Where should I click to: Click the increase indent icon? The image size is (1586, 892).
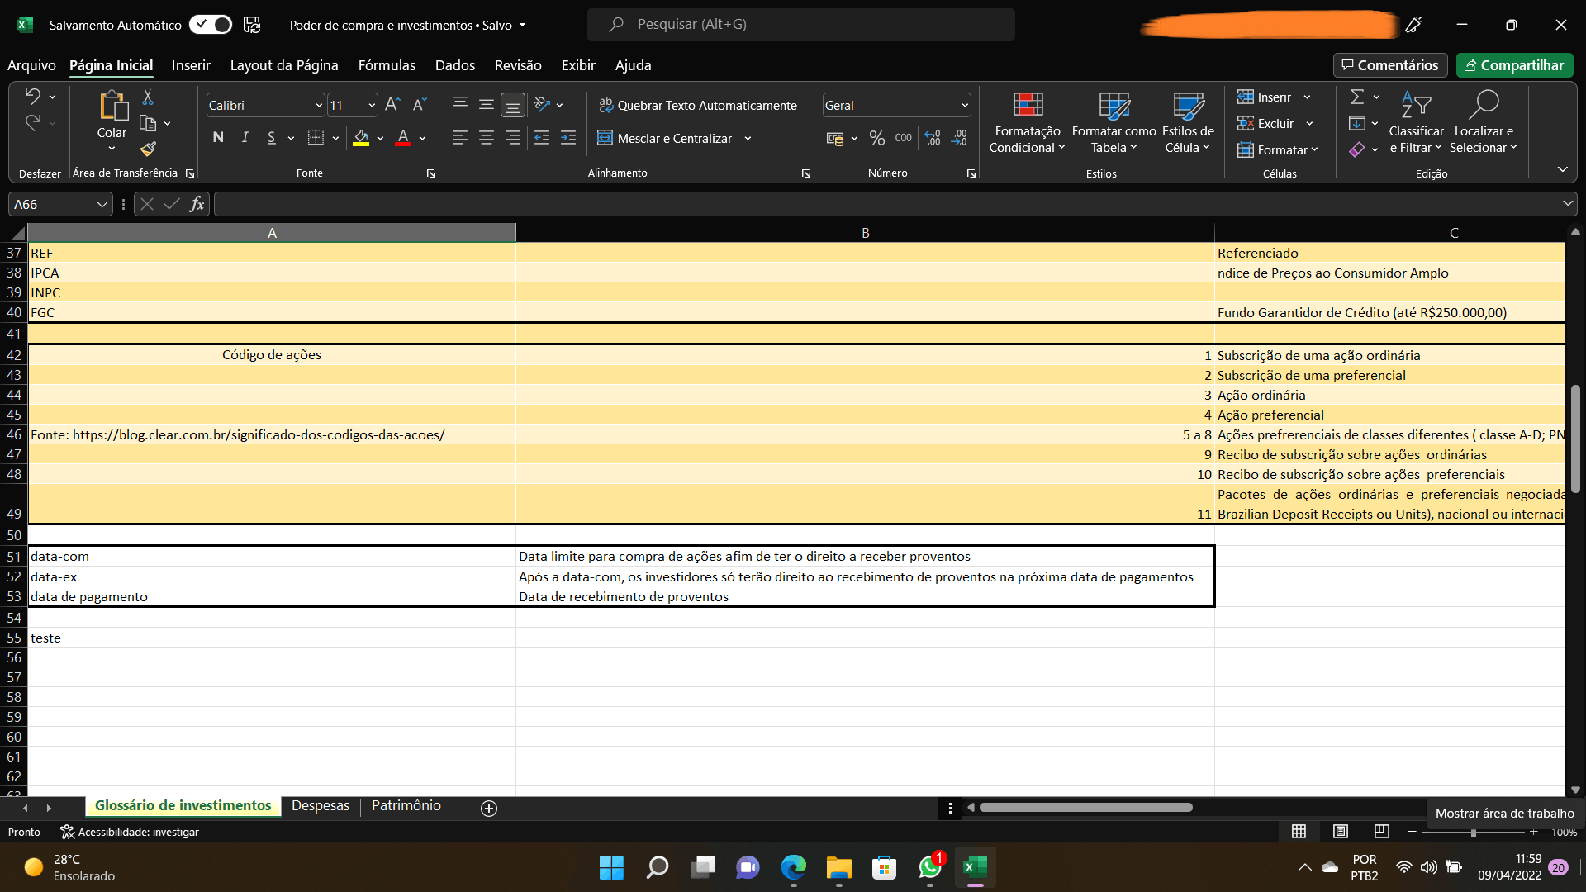[x=568, y=139]
